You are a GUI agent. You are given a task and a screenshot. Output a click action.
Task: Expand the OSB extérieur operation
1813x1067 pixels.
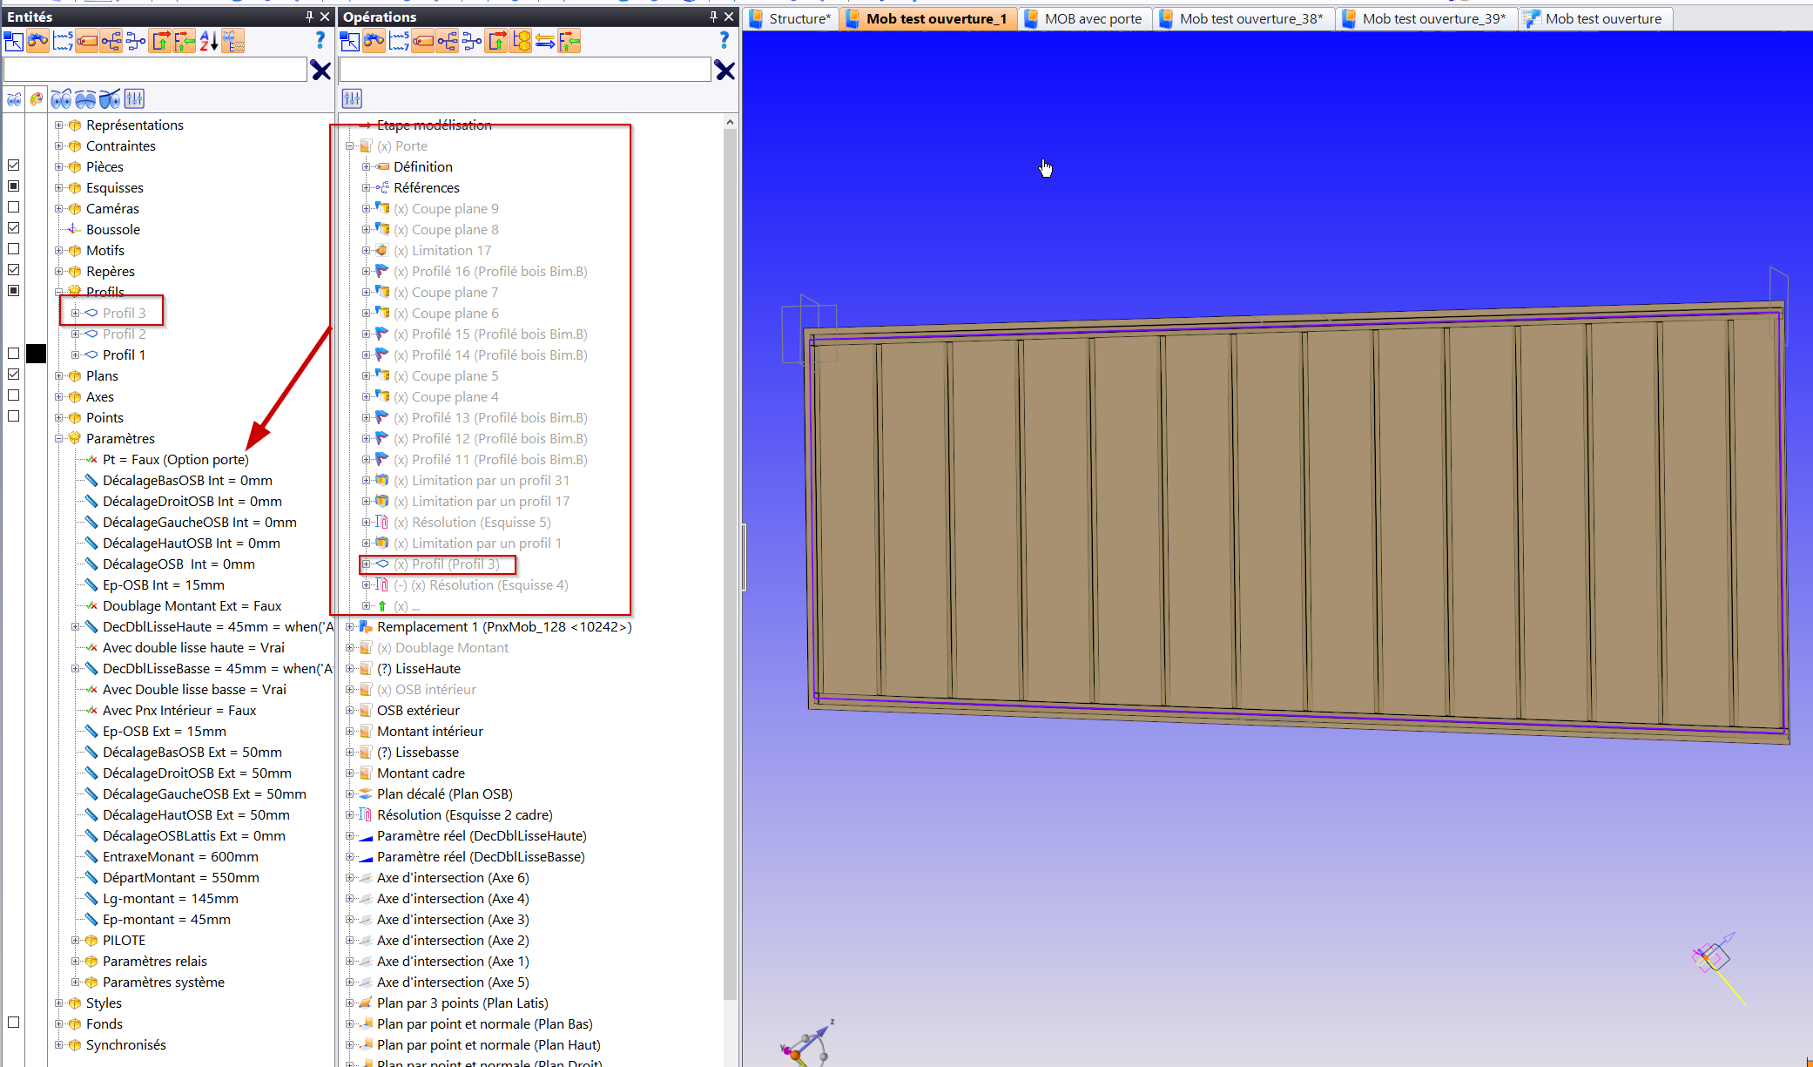[x=349, y=710]
